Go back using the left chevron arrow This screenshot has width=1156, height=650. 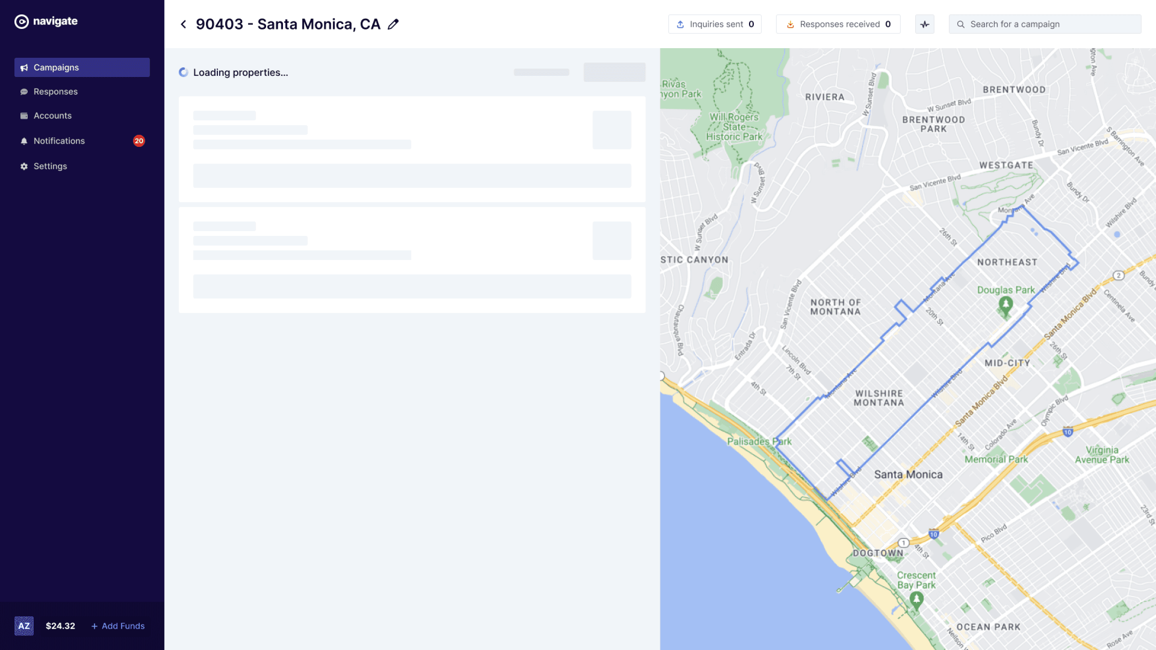click(x=183, y=24)
